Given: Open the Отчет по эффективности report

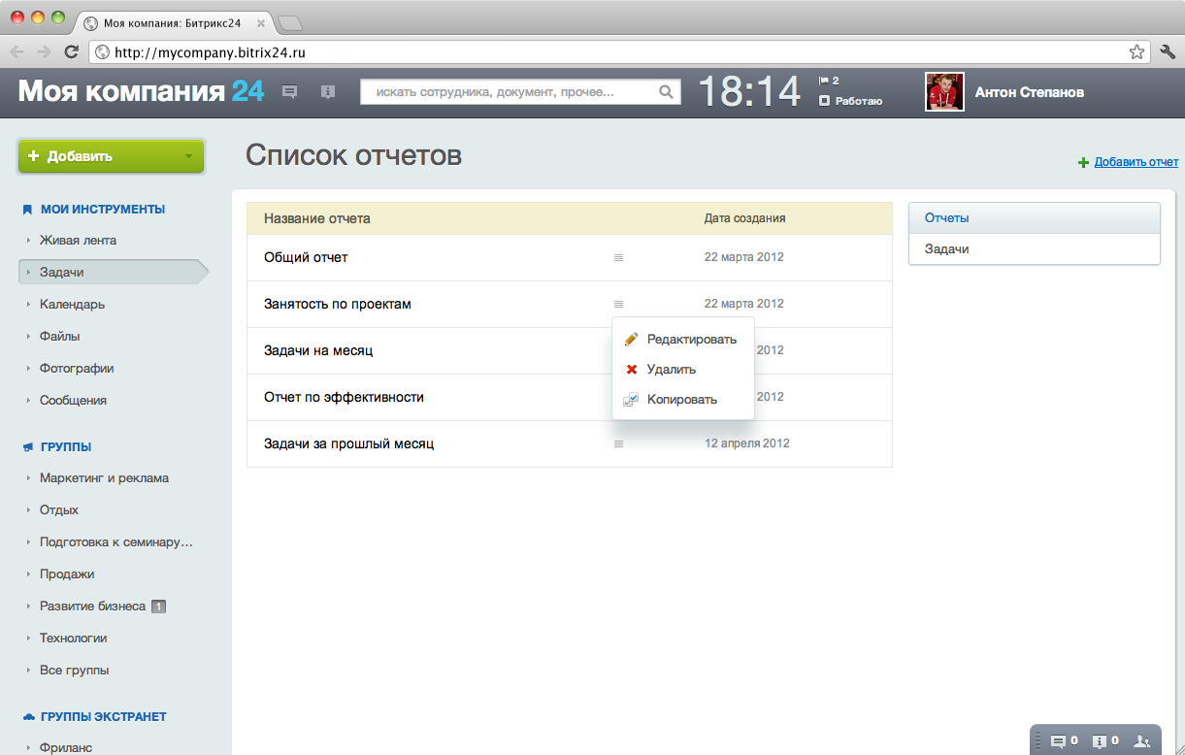Looking at the screenshot, I should [344, 397].
